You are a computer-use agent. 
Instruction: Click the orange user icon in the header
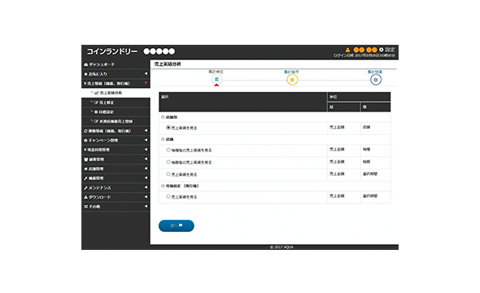tap(347, 50)
